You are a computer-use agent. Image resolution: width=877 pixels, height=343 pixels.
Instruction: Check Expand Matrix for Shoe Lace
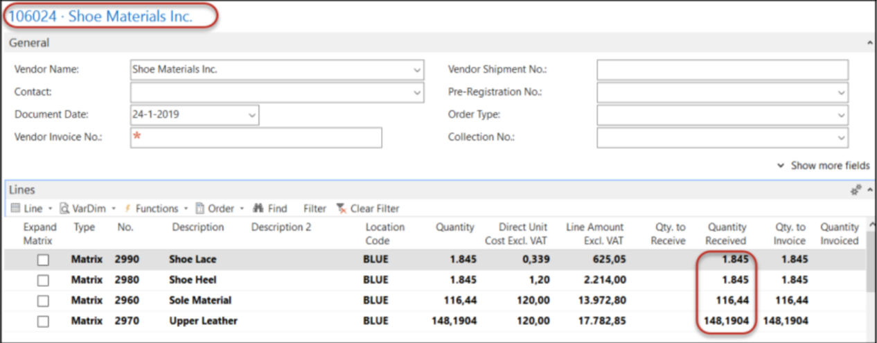pyautogui.click(x=43, y=260)
